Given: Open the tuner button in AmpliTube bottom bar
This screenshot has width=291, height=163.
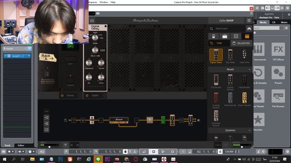Looking at the screenshot, I should pos(65,145).
